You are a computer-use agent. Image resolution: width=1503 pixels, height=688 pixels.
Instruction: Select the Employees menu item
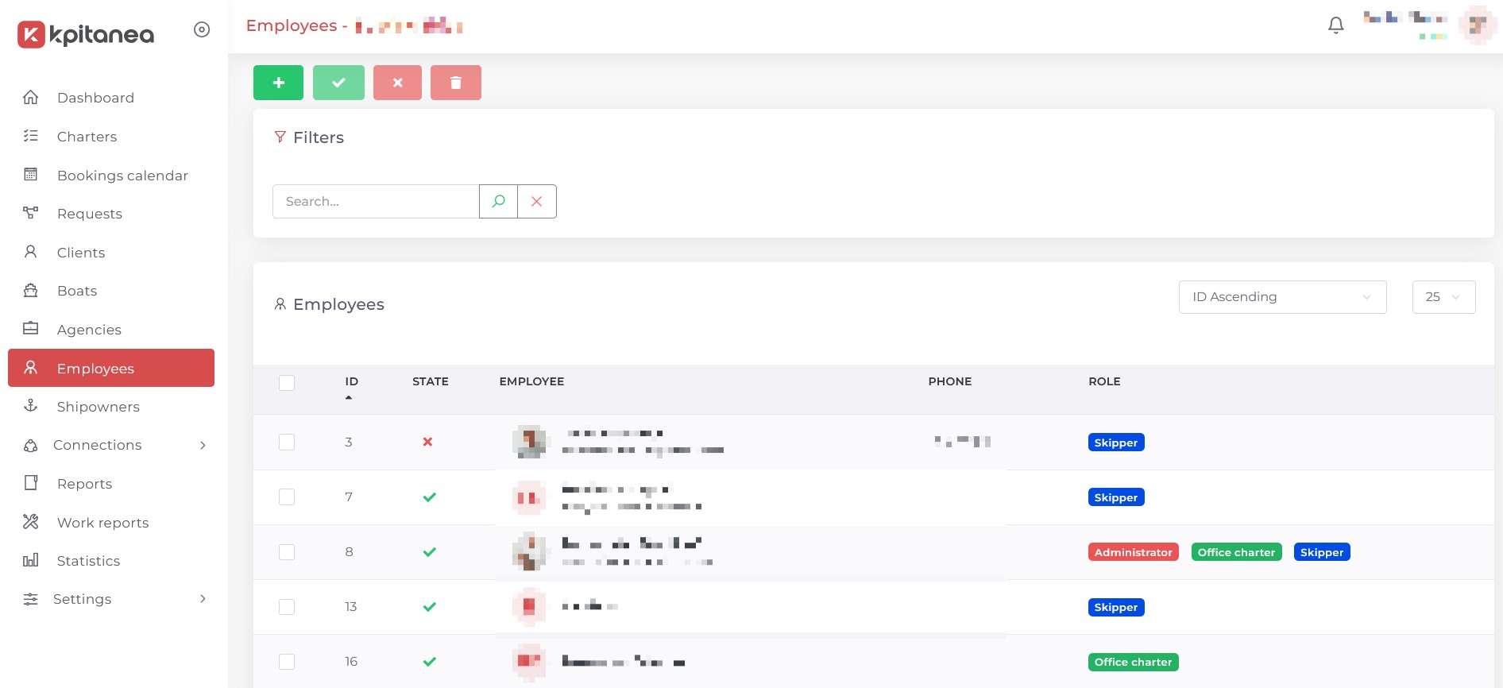pos(111,368)
